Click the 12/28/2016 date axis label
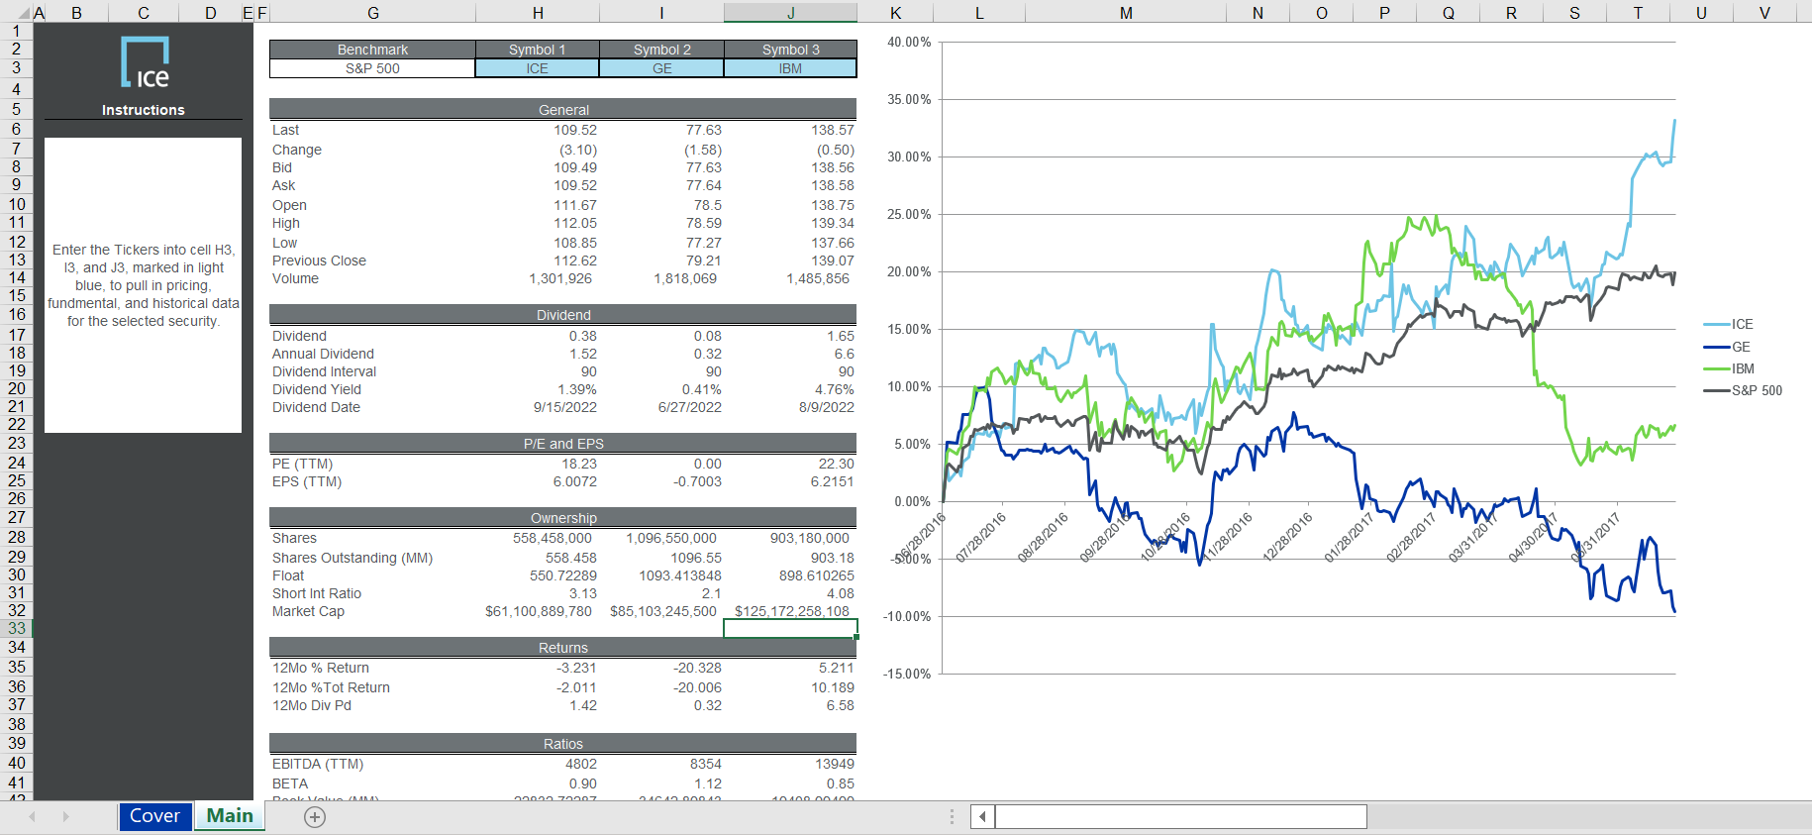This screenshot has height=835, width=1812. [1287, 537]
